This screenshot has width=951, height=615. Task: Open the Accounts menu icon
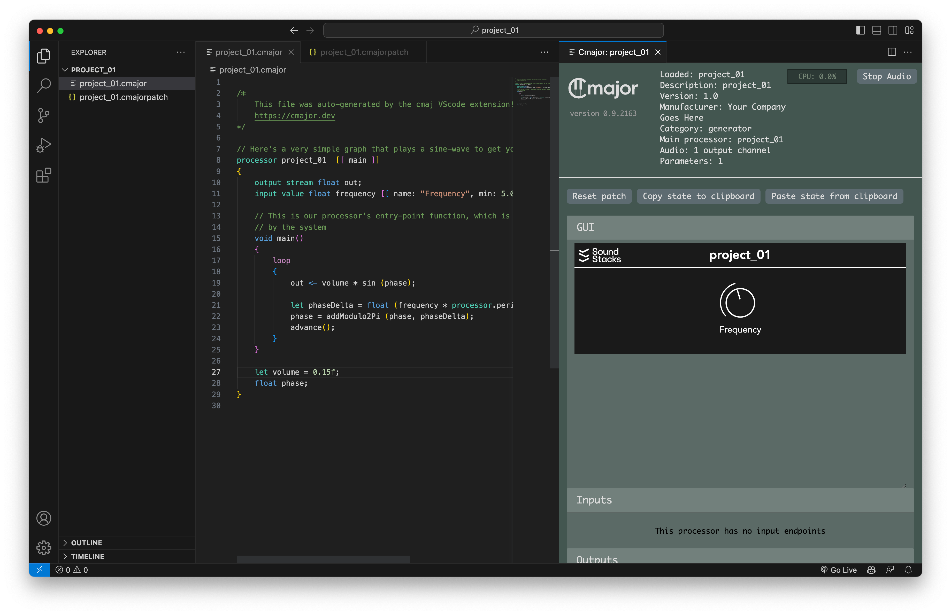point(43,518)
